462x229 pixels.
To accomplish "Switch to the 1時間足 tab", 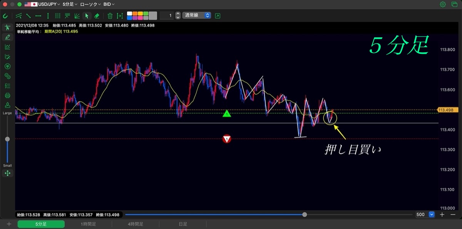I will pyautogui.click(x=88, y=224).
